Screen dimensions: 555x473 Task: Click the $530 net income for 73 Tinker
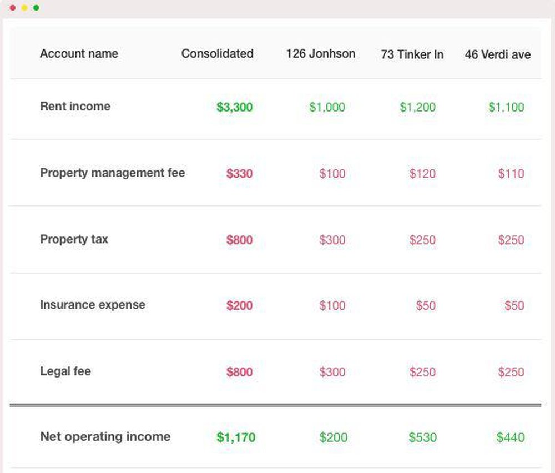tap(422, 437)
